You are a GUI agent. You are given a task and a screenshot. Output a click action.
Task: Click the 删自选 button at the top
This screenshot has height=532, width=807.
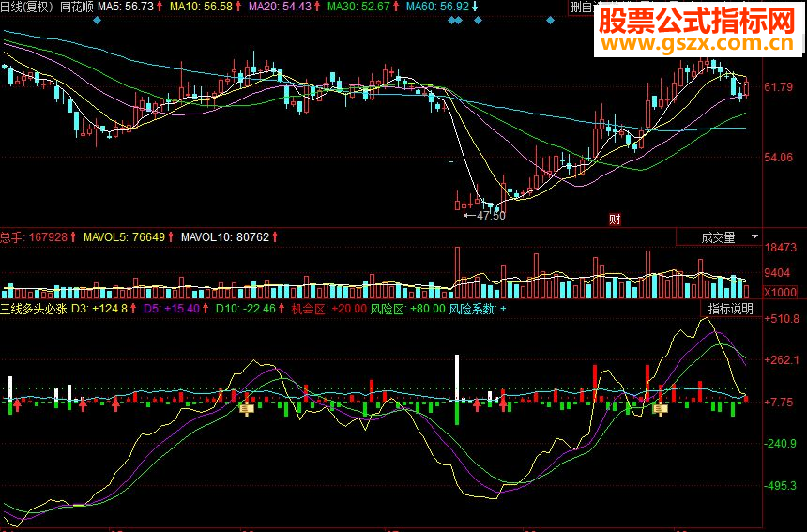pos(583,7)
